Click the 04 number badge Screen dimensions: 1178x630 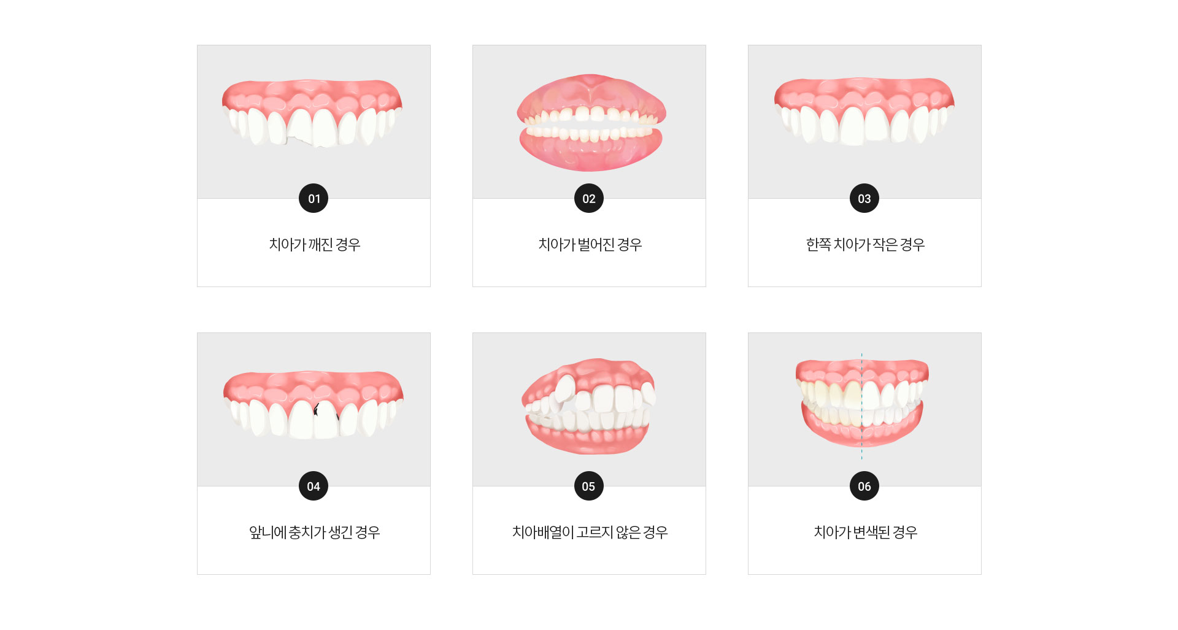click(314, 486)
